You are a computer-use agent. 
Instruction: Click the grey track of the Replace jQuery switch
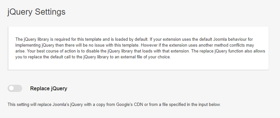(18, 88)
